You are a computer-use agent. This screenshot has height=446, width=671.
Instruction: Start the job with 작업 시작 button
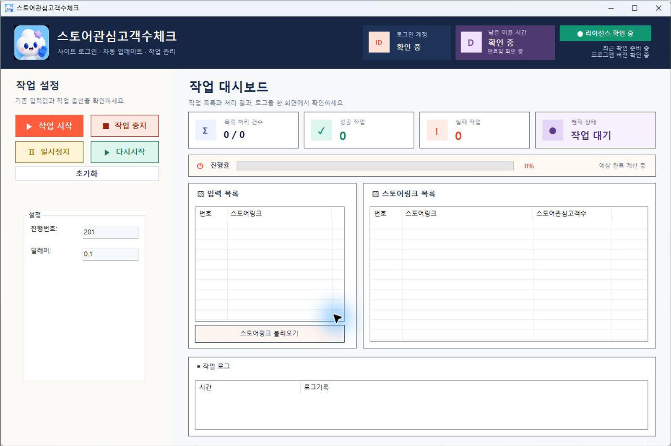coord(49,126)
